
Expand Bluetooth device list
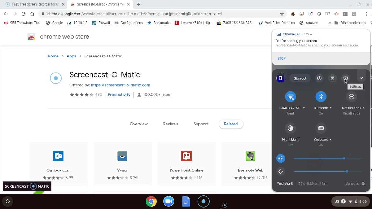pos(323,108)
